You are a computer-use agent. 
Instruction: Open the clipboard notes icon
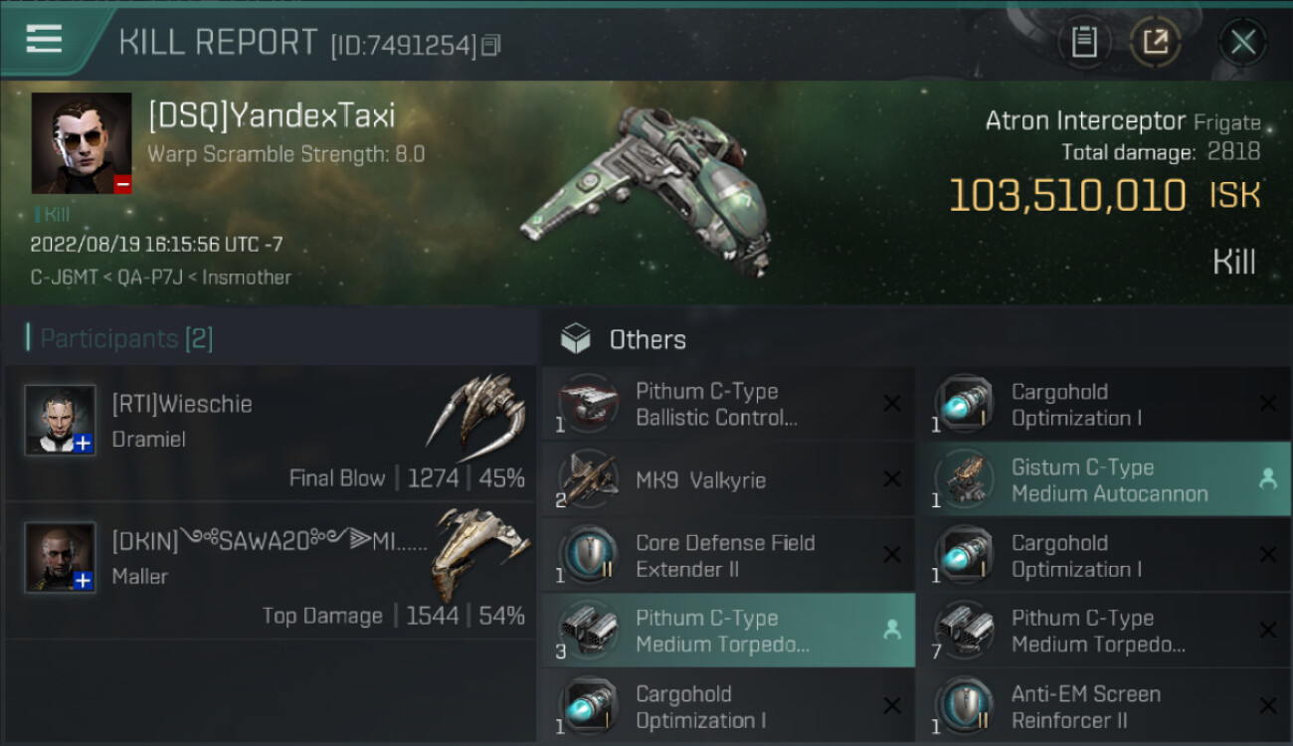pyautogui.click(x=1084, y=43)
